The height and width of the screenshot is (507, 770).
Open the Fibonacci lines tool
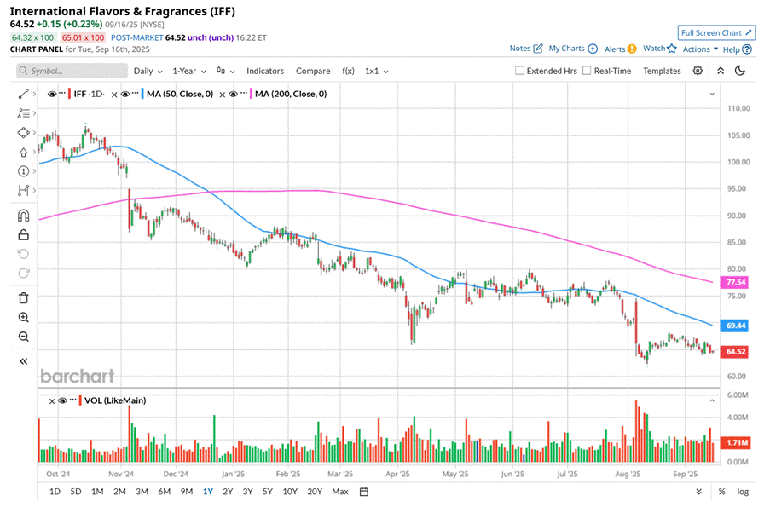click(x=23, y=113)
